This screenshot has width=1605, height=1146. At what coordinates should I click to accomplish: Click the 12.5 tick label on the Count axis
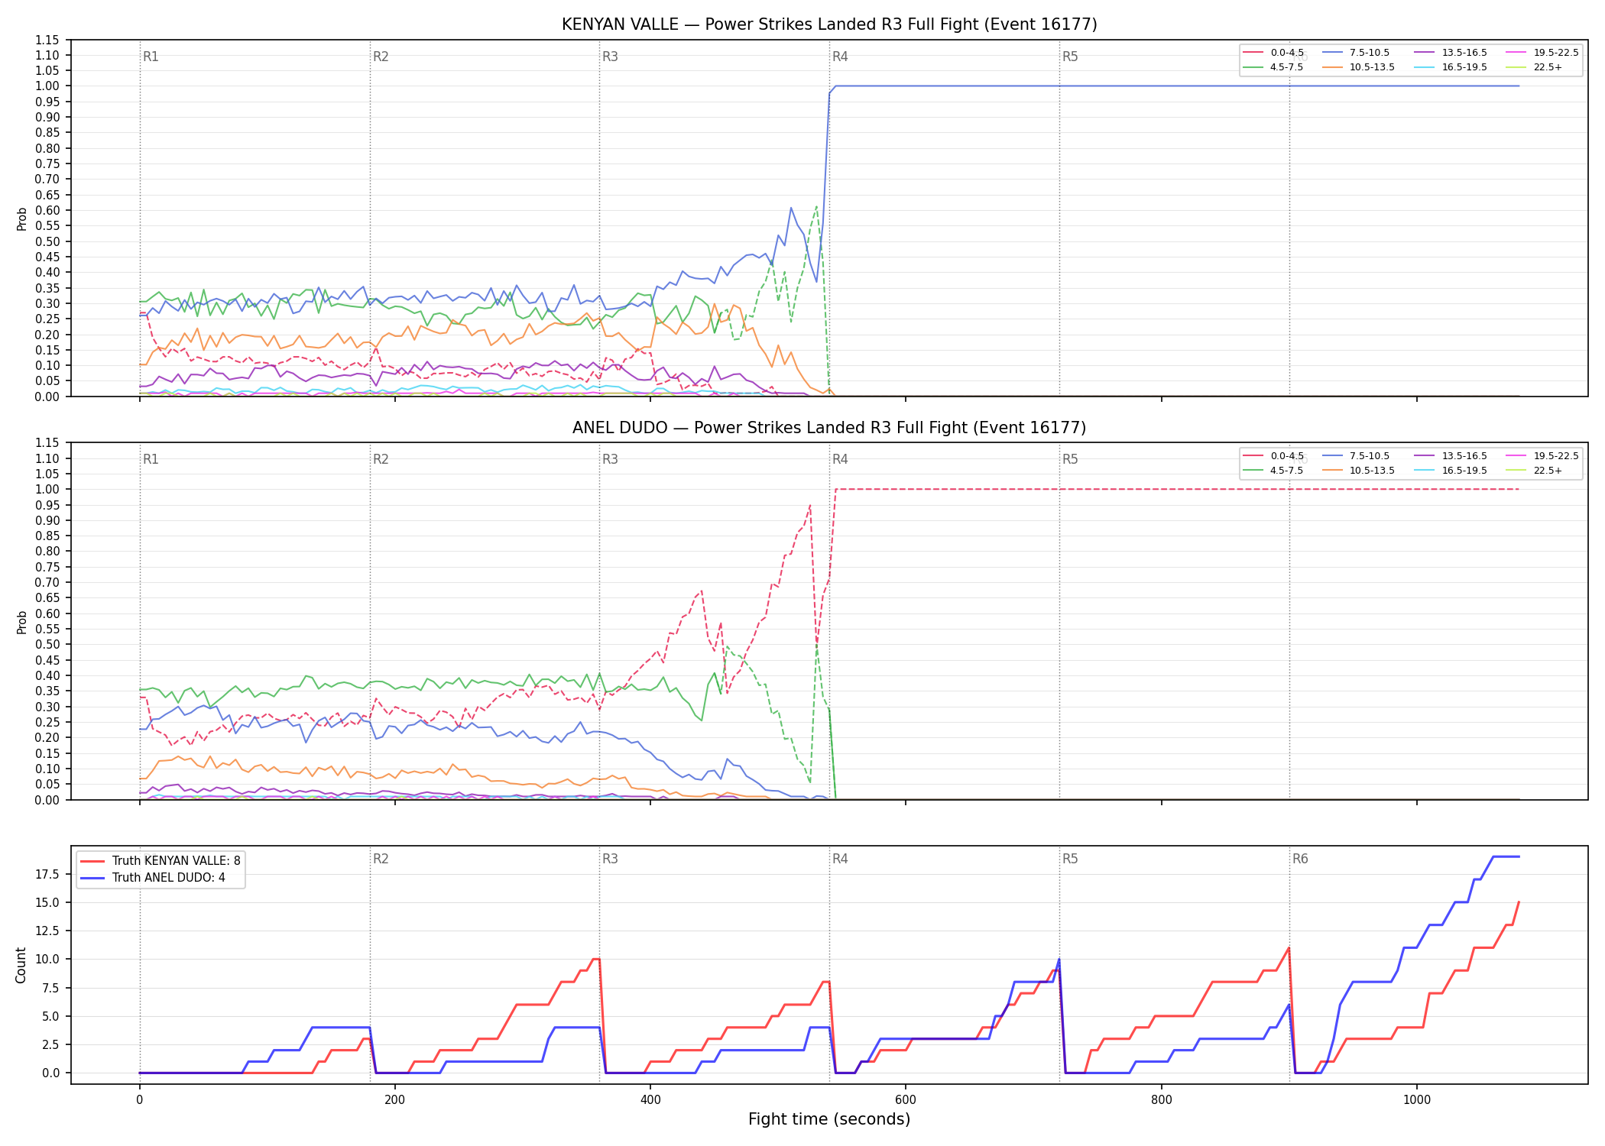pos(48,931)
